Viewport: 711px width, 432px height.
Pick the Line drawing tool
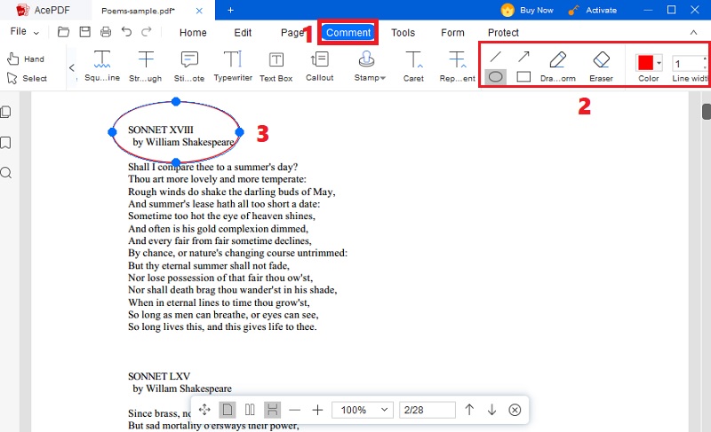pos(496,57)
